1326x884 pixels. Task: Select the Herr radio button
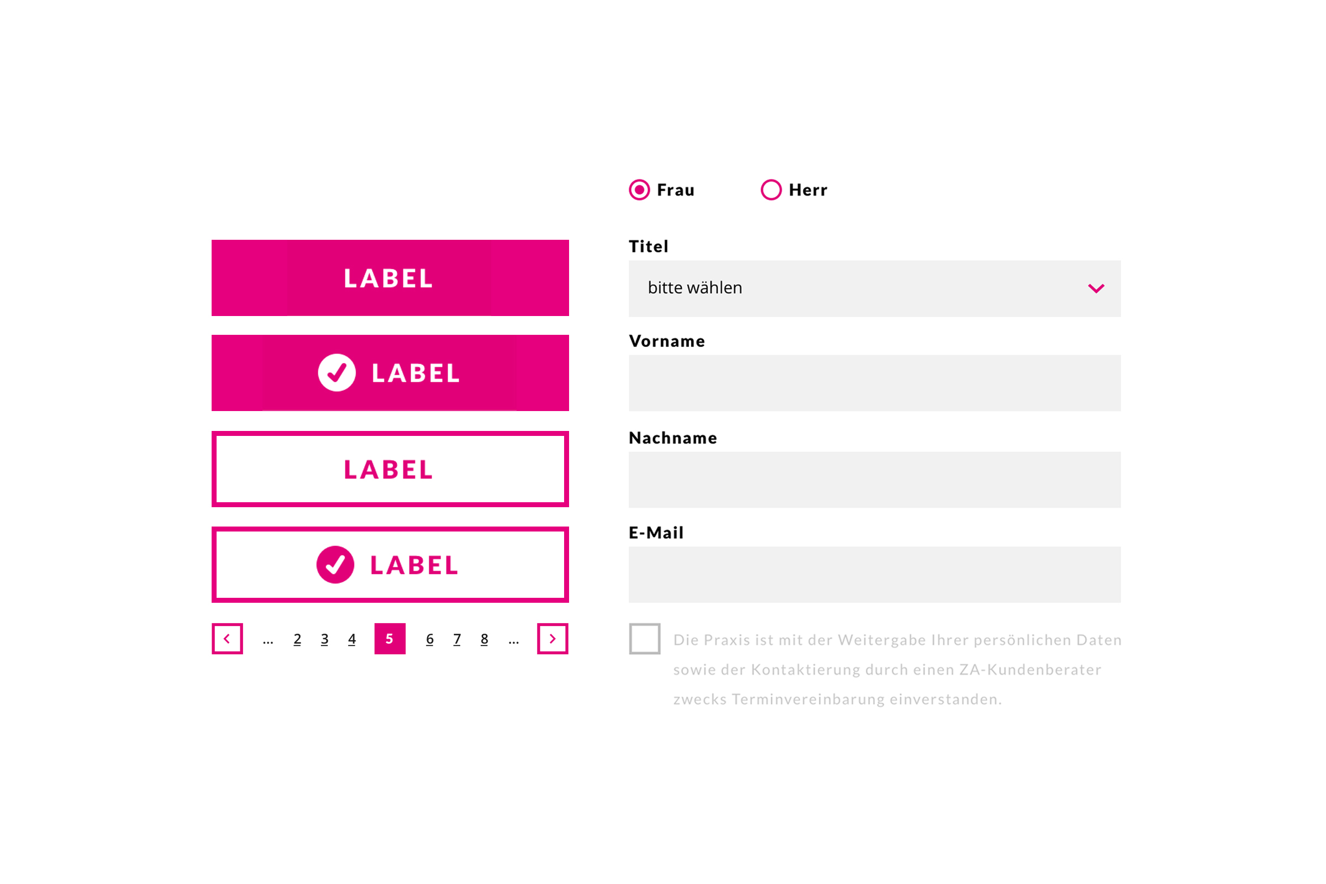pyautogui.click(x=771, y=190)
